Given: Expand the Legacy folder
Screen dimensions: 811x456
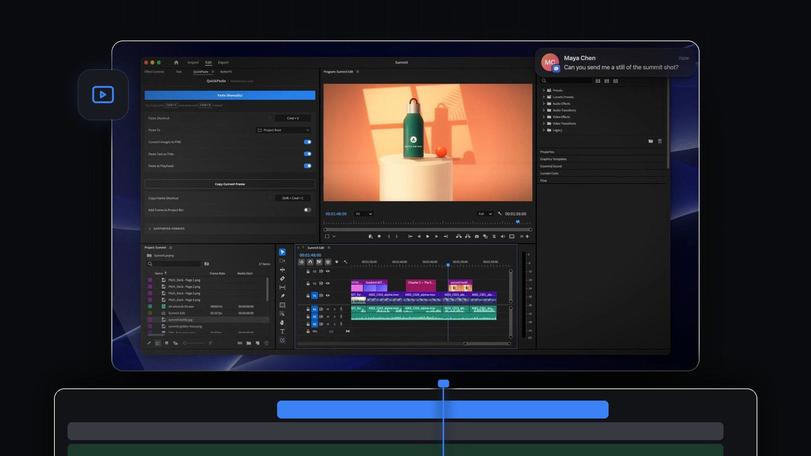Looking at the screenshot, I should point(543,130).
